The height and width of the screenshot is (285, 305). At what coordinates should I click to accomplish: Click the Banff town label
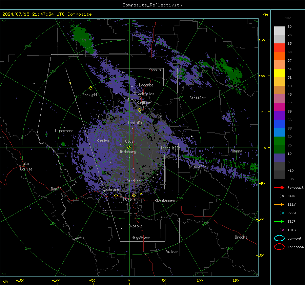pos(56,189)
